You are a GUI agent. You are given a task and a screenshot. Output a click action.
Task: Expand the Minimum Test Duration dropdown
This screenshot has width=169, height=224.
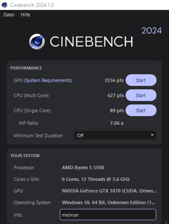coord(115,135)
